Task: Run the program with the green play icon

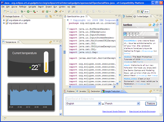Action: [x=28, y=12]
